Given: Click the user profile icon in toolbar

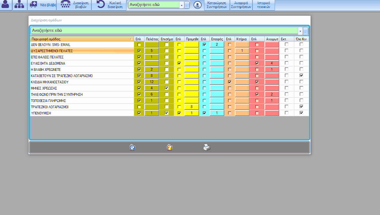Looking at the screenshot, I should pyautogui.click(x=6, y=5).
